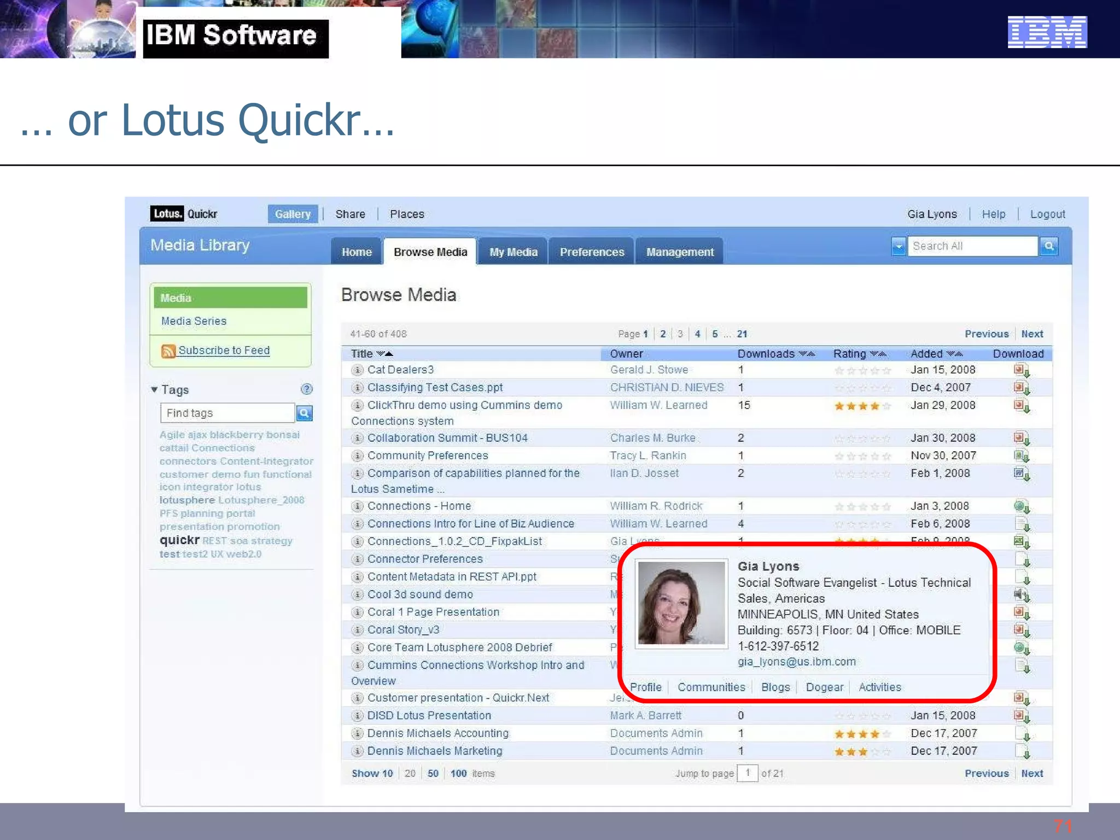1120x840 pixels.
Task: Click download icon for Connections - Home row
Action: 1021,506
